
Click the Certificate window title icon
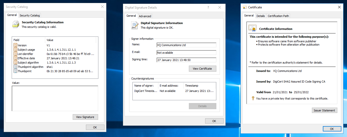coord(245,7)
